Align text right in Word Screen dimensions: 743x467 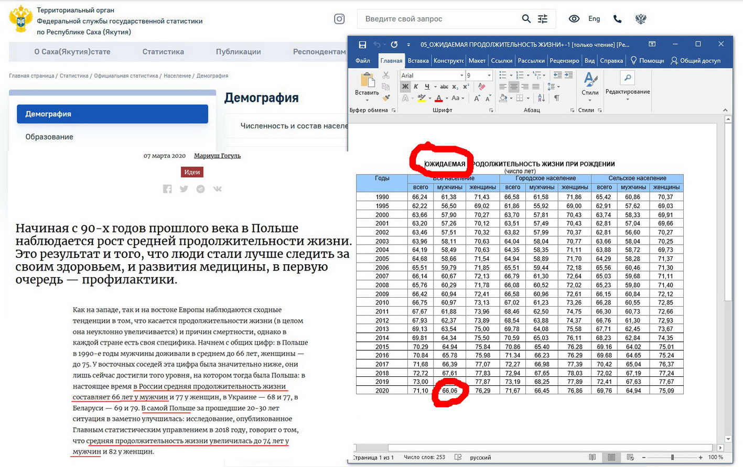coord(525,86)
